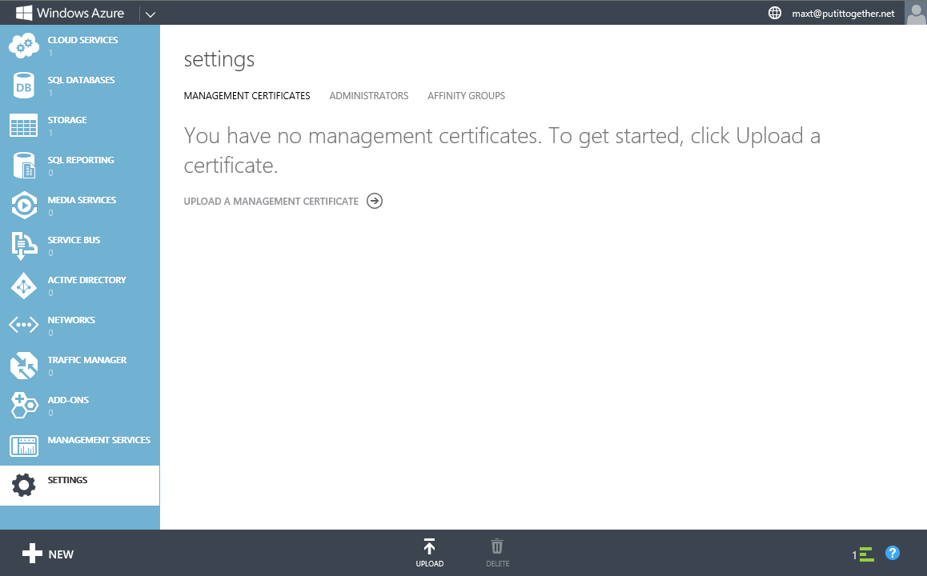Screen dimensions: 927x576
Task: Click the "You have no management certificates" message
Action: (502, 150)
